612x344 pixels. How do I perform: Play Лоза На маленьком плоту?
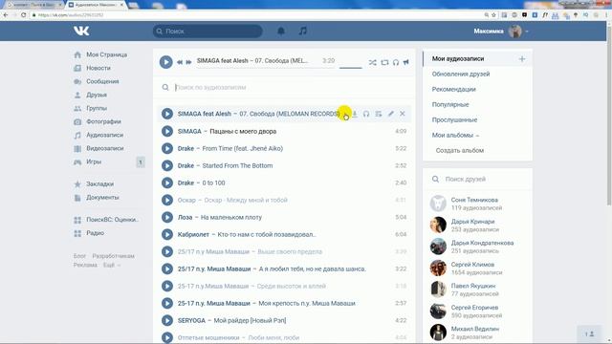(167, 217)
